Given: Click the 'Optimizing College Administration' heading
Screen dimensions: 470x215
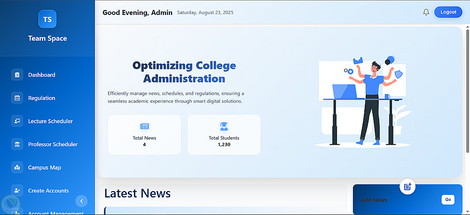Looking at the screenshot, I should [x=184, y=72].
